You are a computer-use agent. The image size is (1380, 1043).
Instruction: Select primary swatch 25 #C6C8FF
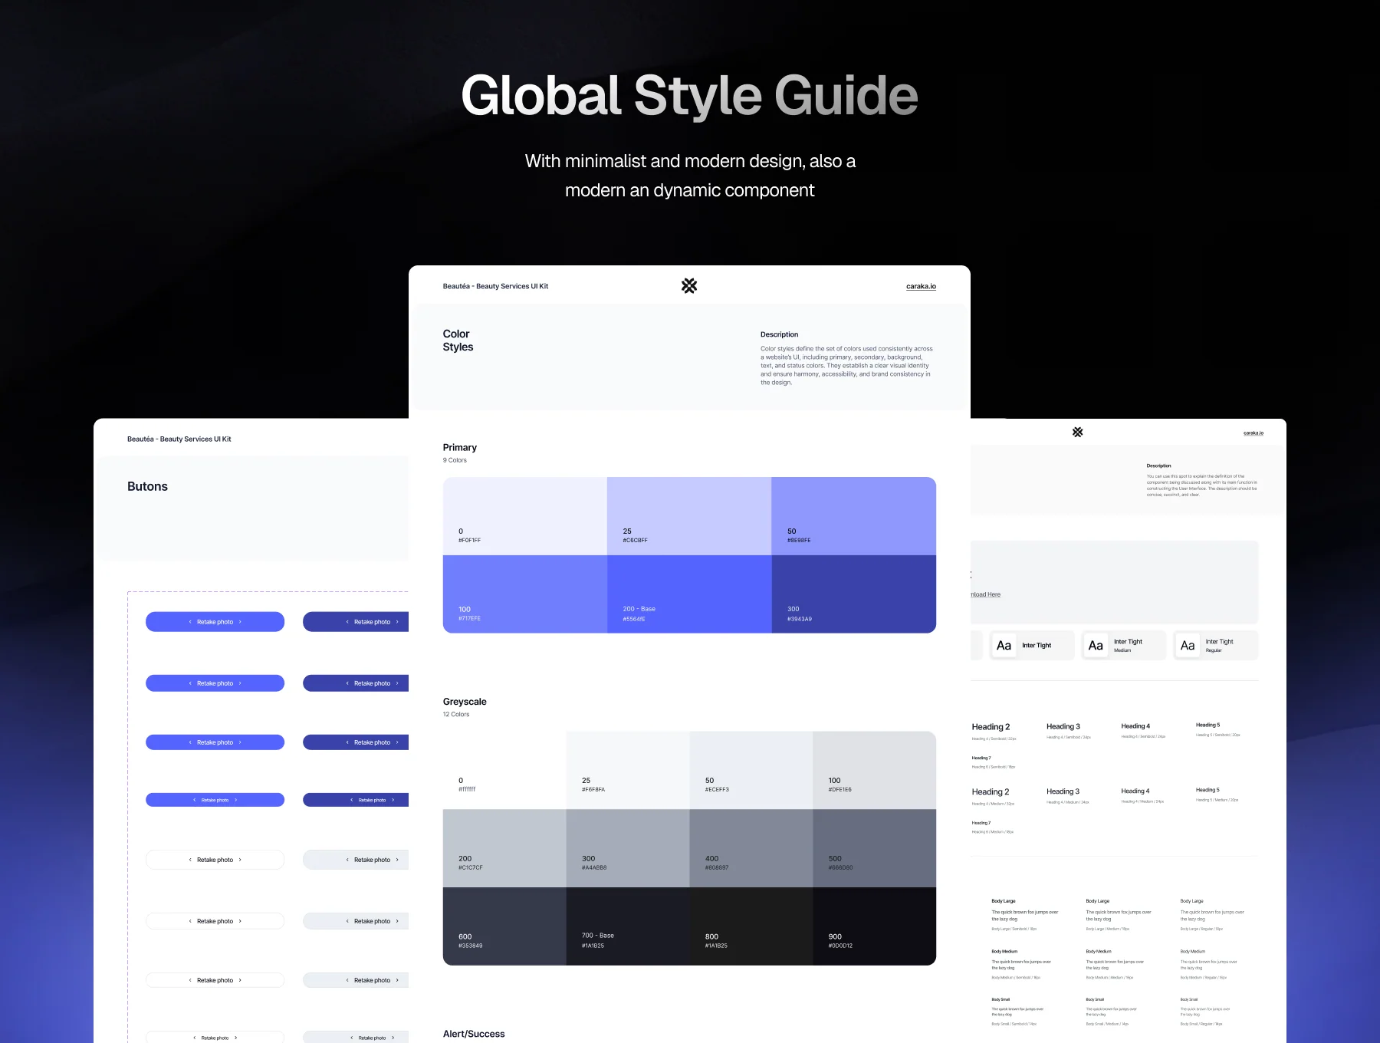pyautogui.click(x=689, y=516)
